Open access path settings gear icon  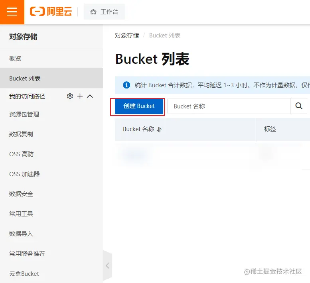70,96
